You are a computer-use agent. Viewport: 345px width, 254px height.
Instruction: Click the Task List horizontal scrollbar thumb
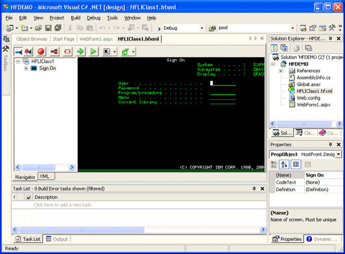click(81, 230)
